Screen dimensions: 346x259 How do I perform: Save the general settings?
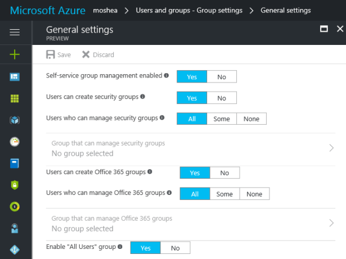click(x=59, y=54)
